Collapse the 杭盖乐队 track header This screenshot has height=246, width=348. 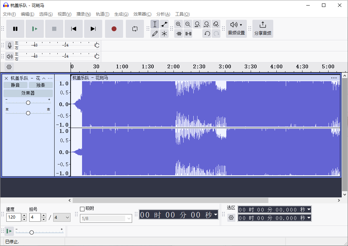pyautogui.click(x=43, y=78)
